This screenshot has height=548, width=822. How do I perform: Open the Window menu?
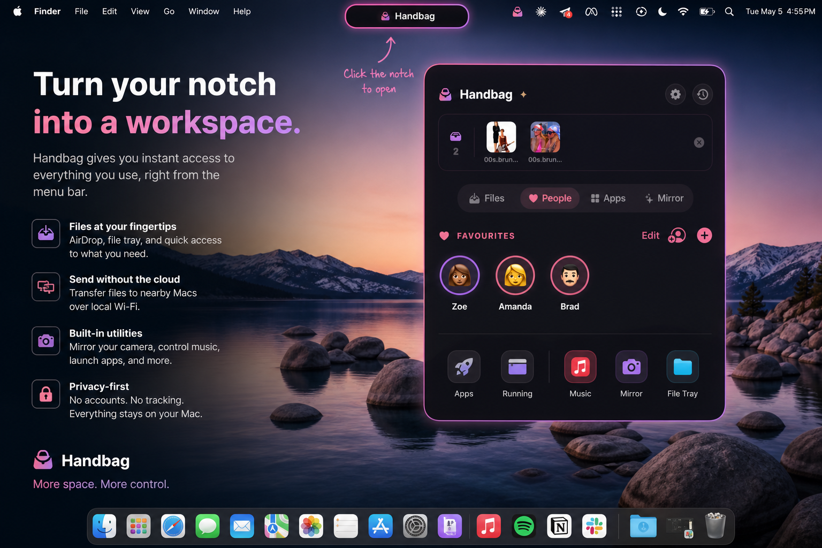204,11
